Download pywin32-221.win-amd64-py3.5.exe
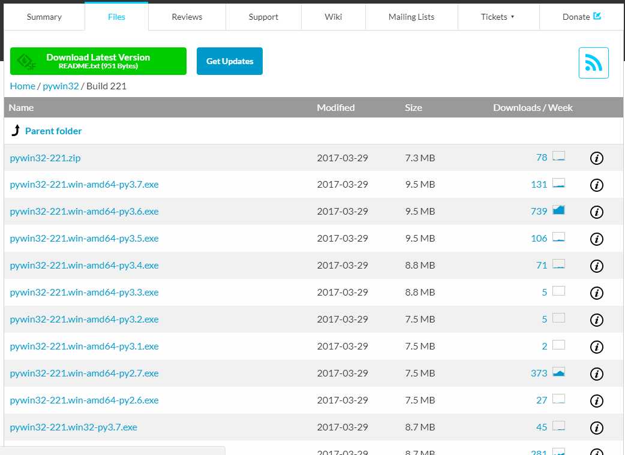Viewport: 625px width, 455px height. pos(84,239)
